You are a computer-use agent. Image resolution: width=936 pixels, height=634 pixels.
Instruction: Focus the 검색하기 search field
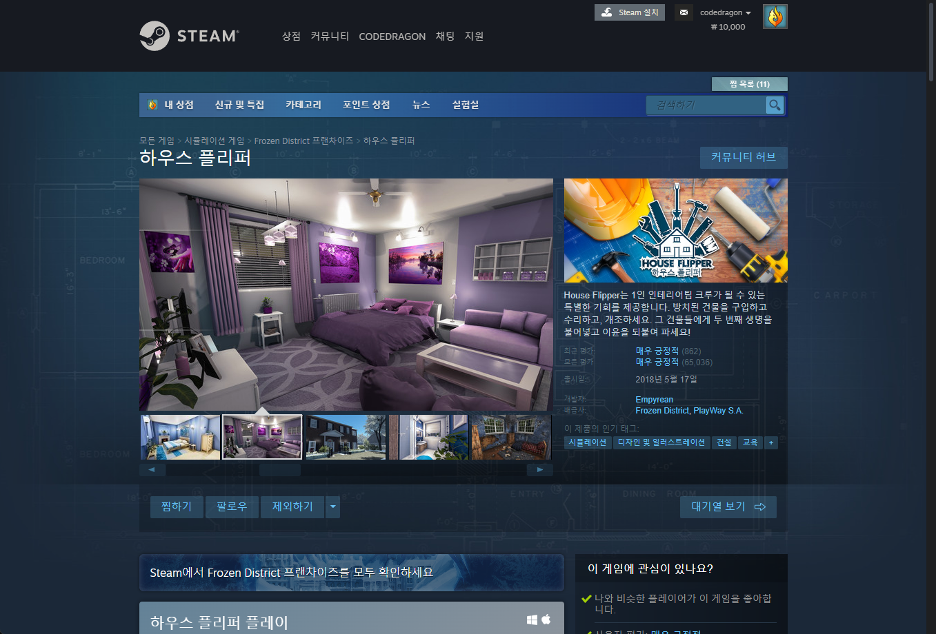coord(706,105)
